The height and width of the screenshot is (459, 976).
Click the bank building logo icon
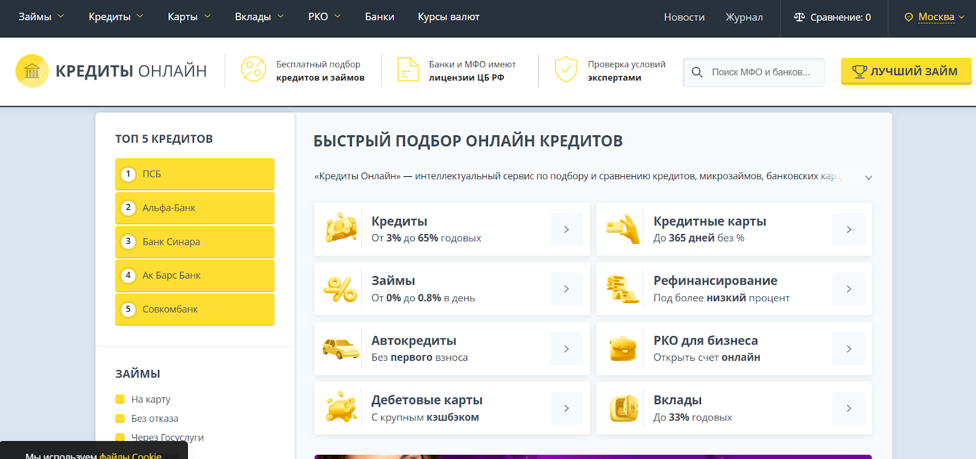pyautogui.click(x=32, y=71)
